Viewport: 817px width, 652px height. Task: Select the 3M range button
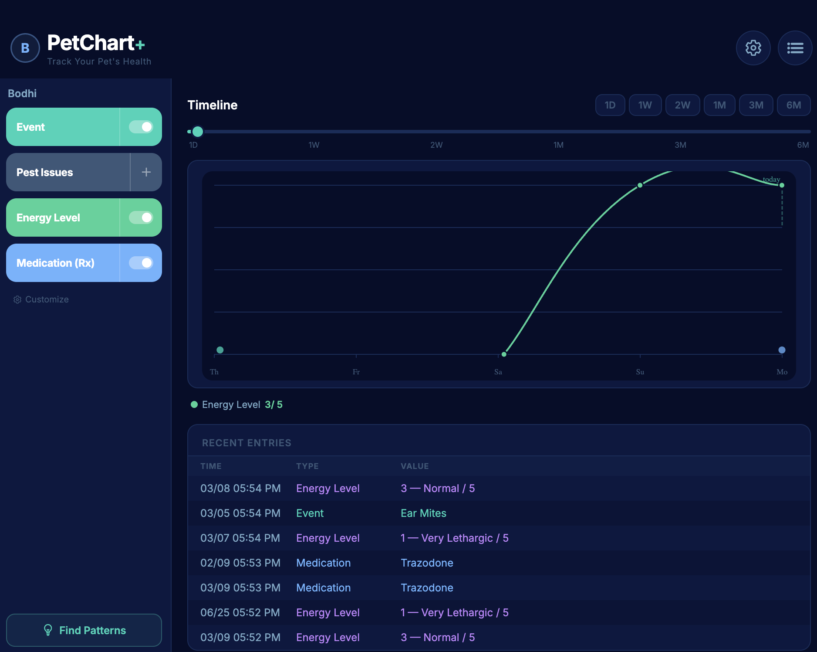tap(756, 105)
